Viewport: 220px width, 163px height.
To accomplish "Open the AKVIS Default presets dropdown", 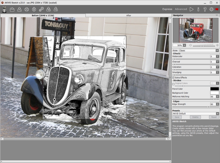I will (195, 114).
